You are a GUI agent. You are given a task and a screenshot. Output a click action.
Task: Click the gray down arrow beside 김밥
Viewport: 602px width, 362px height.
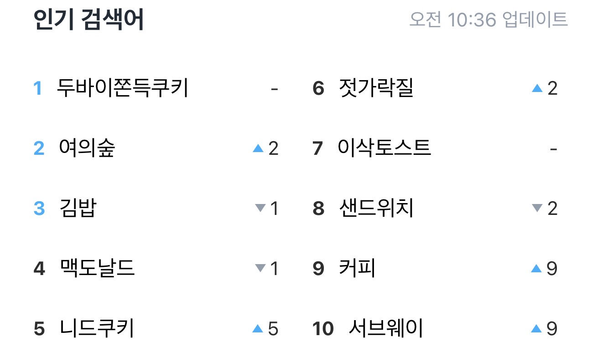point(260,209)
